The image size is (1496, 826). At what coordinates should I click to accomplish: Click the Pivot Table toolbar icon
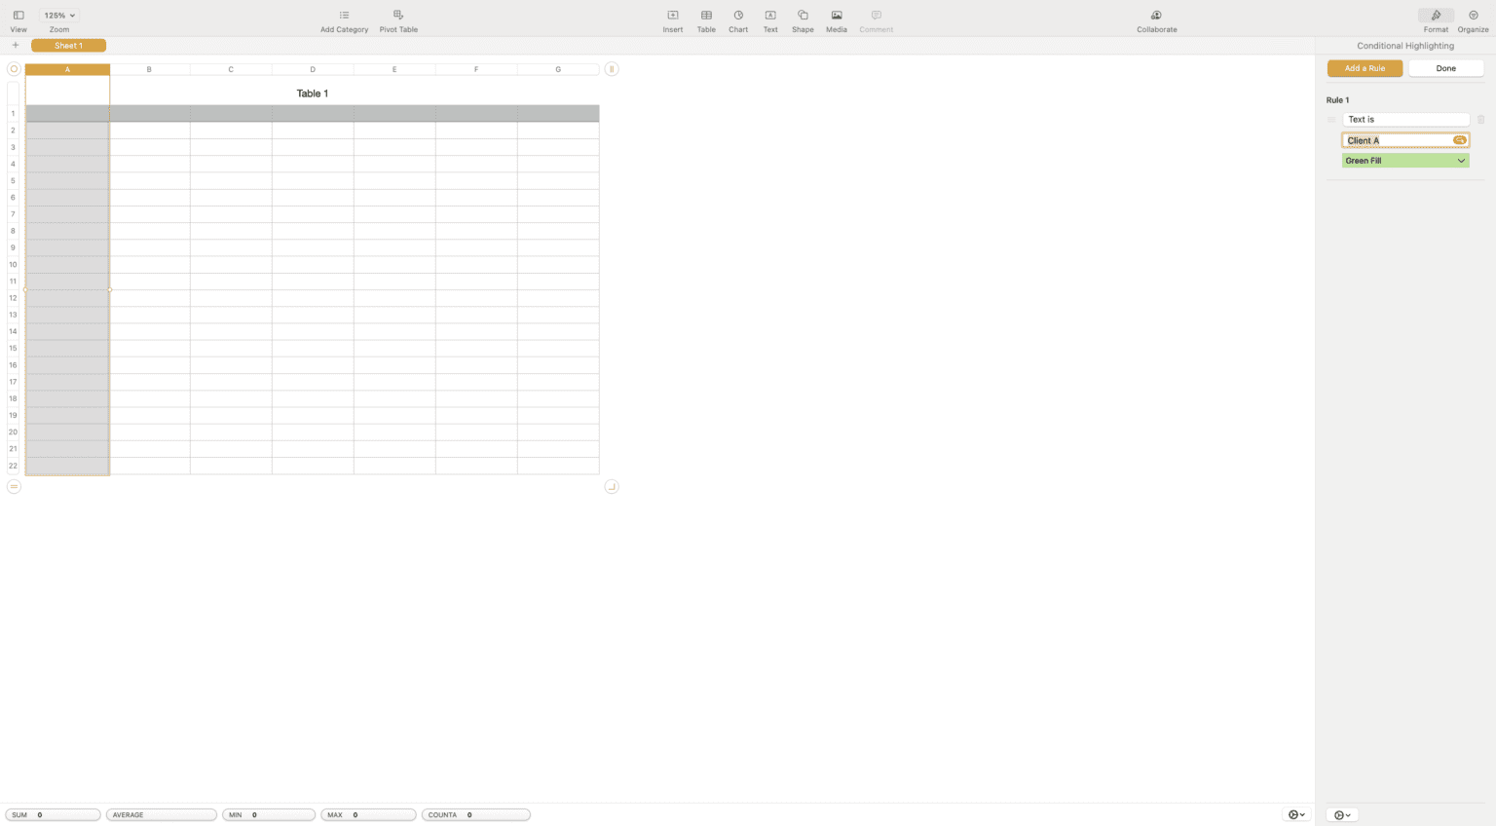398,16
